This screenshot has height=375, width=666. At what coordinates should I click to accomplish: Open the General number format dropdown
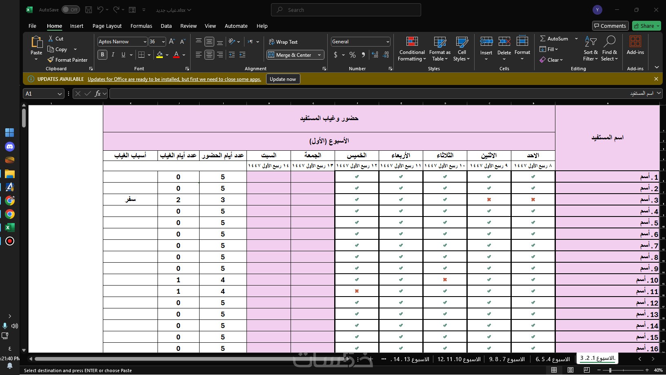point(387,42)
